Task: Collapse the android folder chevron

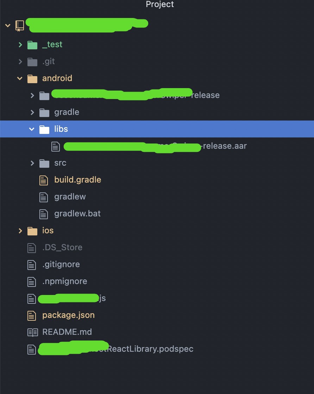Action: tap(20, 78)
